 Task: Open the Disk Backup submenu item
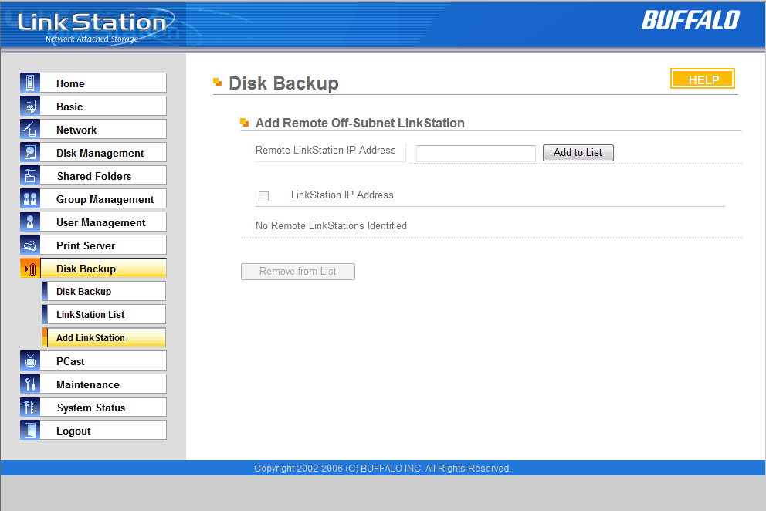coord(104,291)
